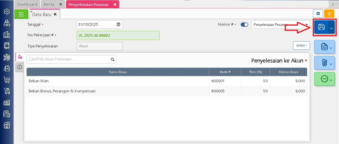Click the orange lightbulb tips icon
339x144 pixels.
click(328, 14)
